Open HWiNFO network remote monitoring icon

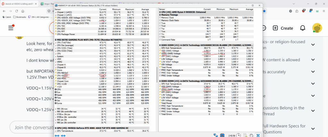[216, 135]
